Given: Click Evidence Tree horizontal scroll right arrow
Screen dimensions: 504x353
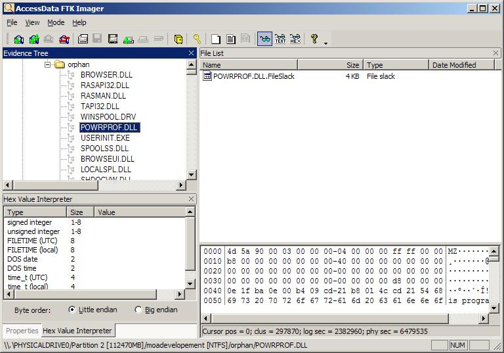Looking at the screenshot, I should (x=181, y=185).
